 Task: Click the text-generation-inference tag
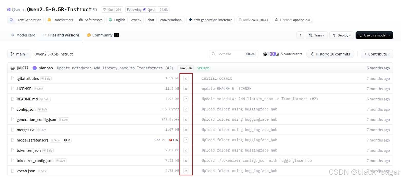[x=211, y=20]
